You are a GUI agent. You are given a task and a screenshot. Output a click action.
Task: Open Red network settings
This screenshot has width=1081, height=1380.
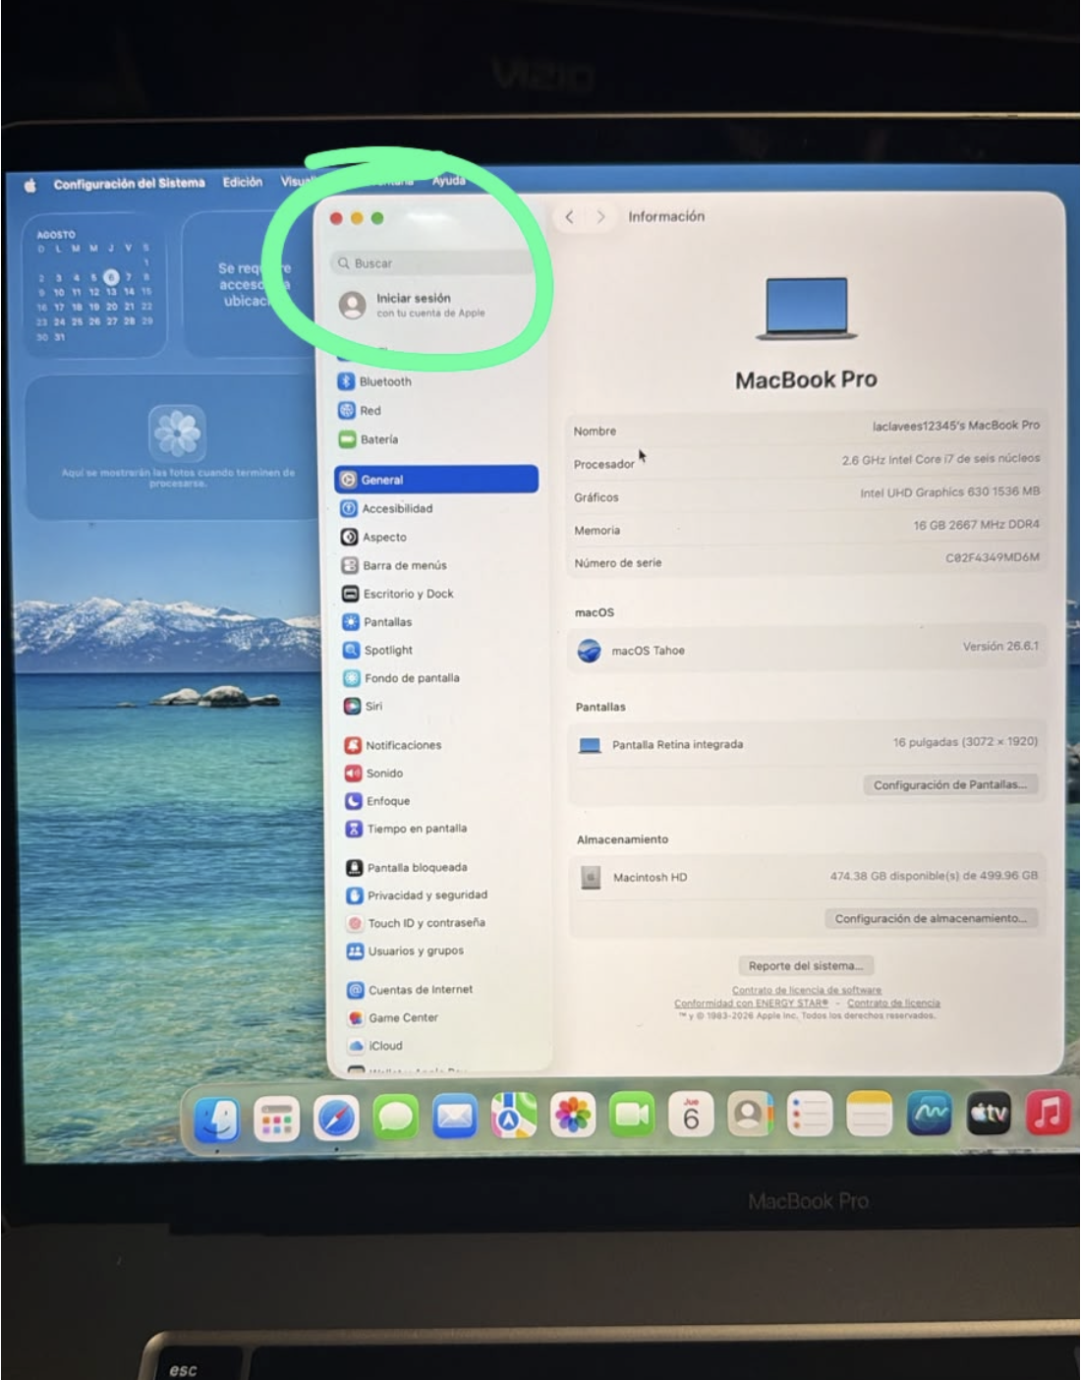(x=360, y=411)
